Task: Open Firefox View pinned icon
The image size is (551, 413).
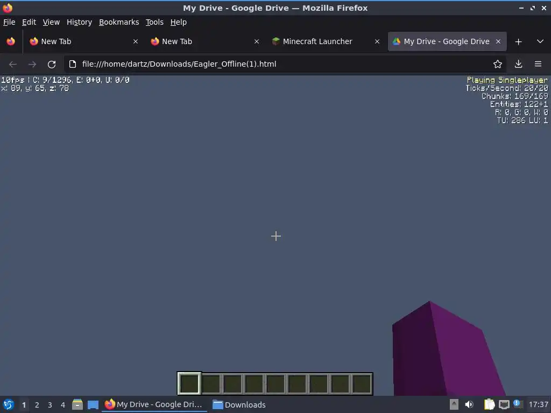Action: [11, 41]
